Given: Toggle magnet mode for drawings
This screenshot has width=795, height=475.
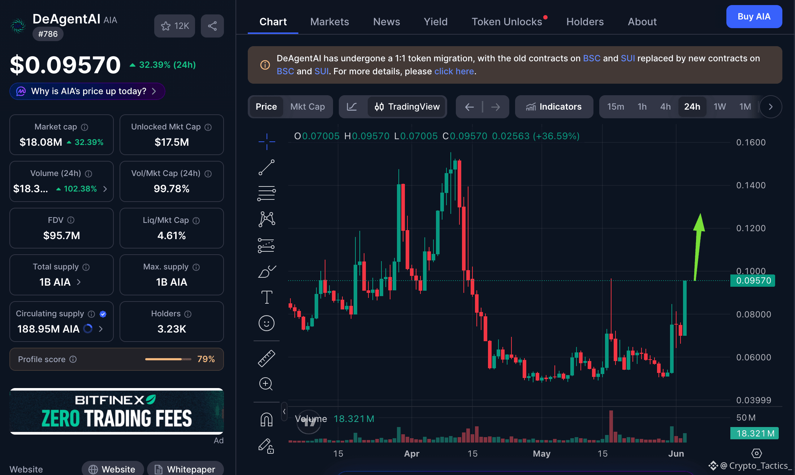Looking at the screenshot, I should tap(267, 419).
